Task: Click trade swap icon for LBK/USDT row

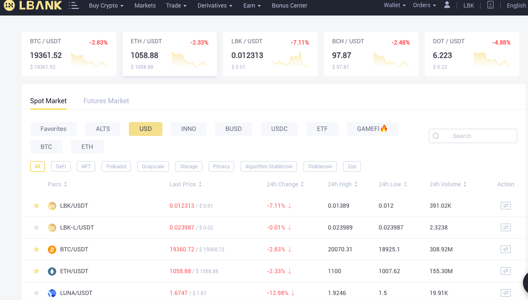Action: click(x=505, y=206)
